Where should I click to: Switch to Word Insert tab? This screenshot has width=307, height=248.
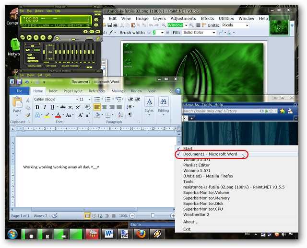(53, 91)
